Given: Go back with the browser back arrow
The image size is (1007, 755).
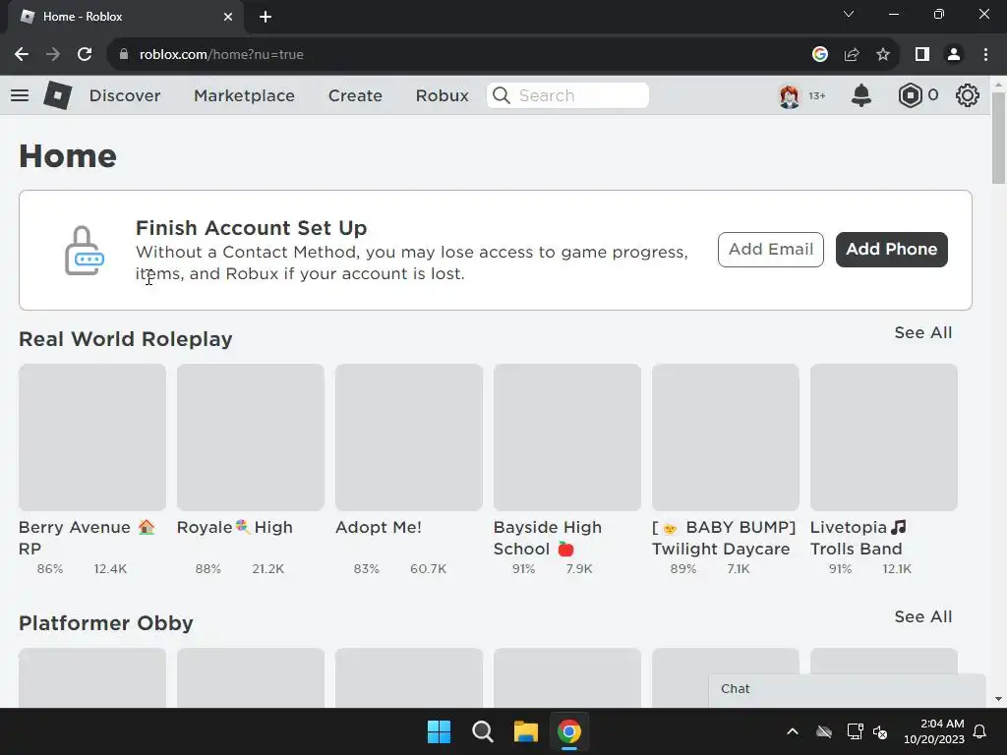Looking at the screenshot, I should click(22, 55).
